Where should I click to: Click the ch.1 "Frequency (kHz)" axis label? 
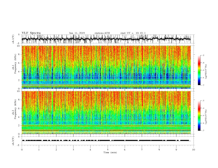pos(15,64)
